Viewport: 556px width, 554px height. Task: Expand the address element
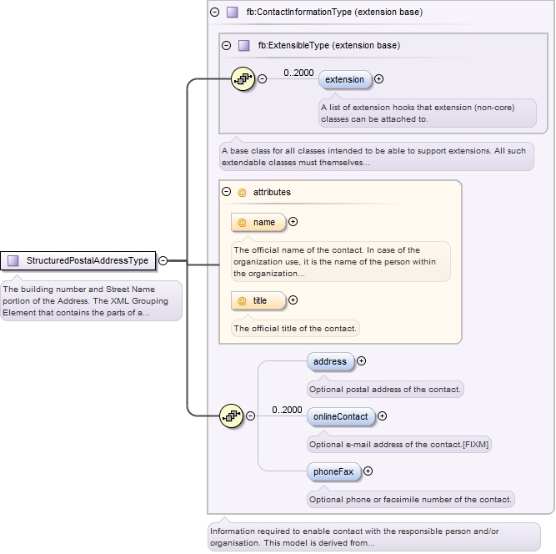click(x=361, y=361)
